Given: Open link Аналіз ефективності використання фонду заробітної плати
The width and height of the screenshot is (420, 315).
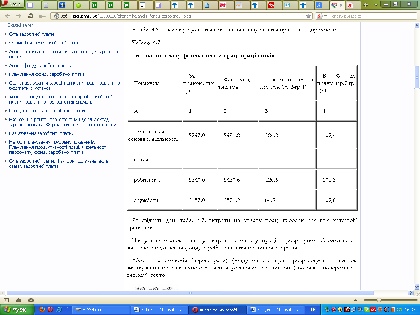Looking at the screenshot, I should [x=64, y=54].
